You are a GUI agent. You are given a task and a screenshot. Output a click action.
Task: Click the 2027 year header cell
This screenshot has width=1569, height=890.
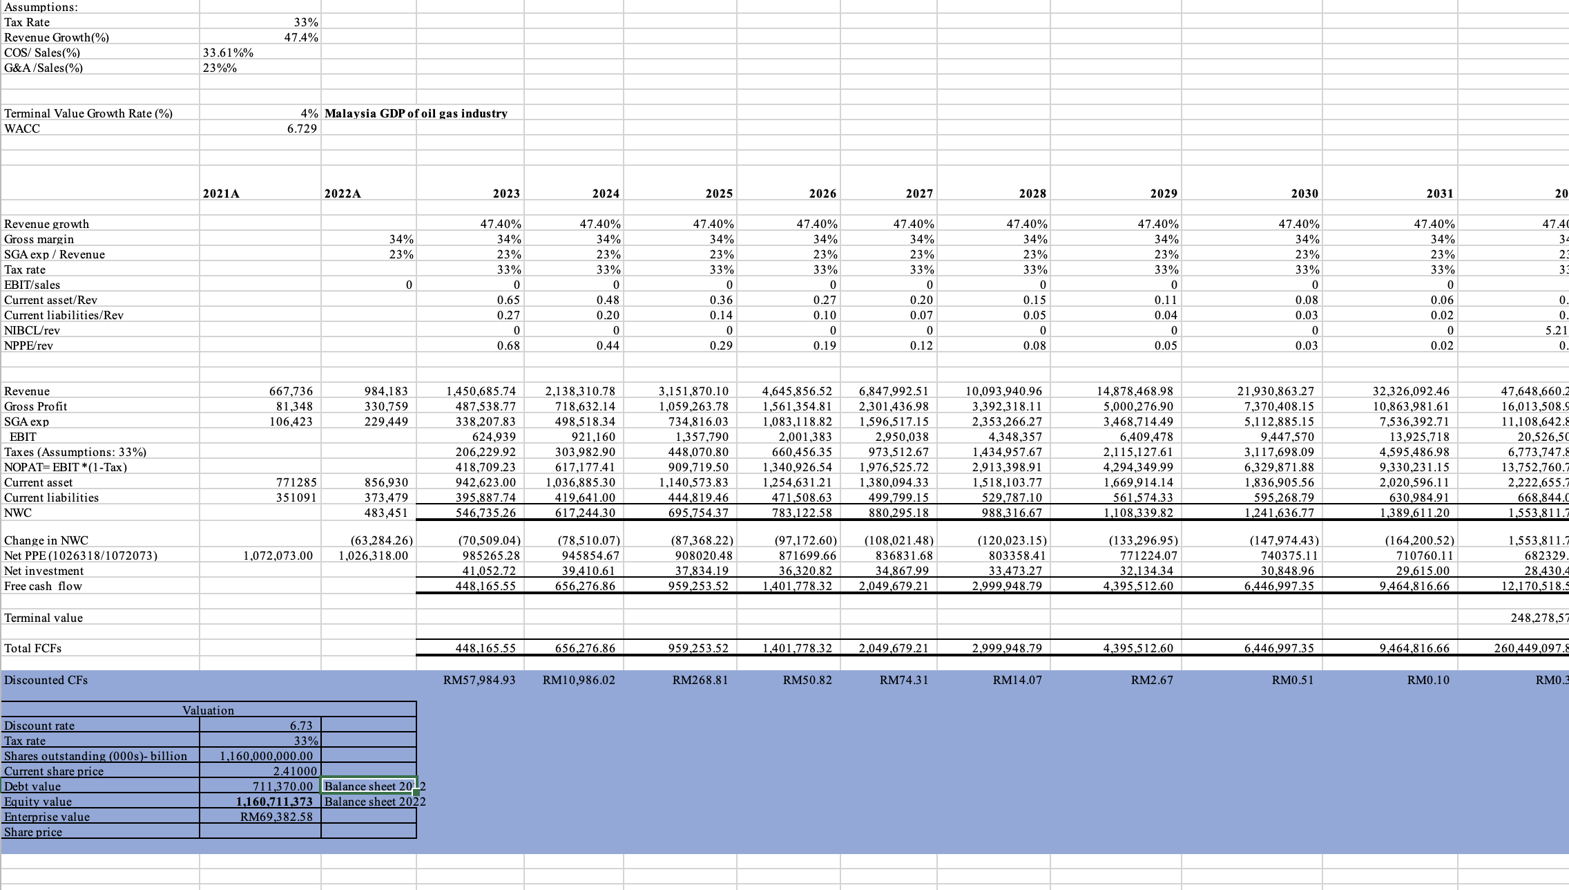point(919,194)
